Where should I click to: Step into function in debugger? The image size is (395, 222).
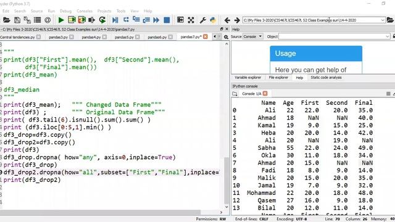[x=136, y=20]
